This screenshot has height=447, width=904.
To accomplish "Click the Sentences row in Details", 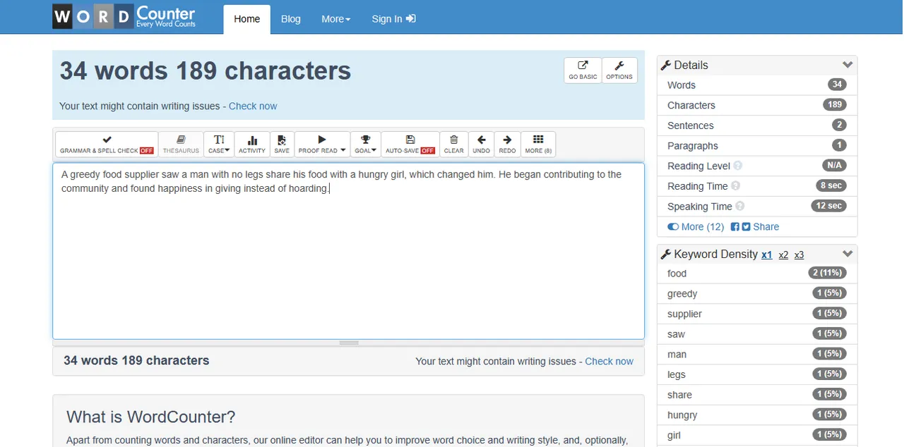I will 757,125.
